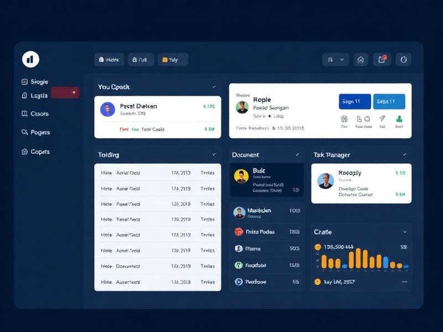Click the Rople profile avatar
Screen dimensions: 443x332
[242, 107]
